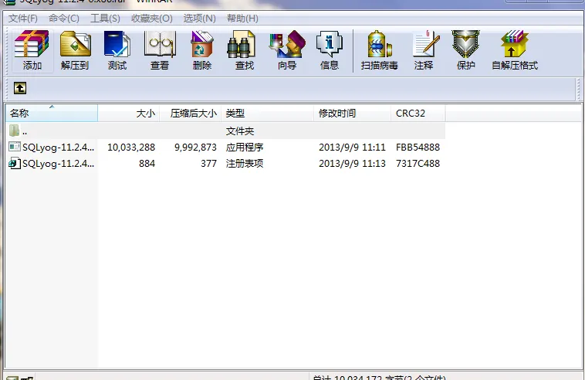Select size value 10,033,288
The height and width of the screenshot is (380, 585).
pos(131,148)
